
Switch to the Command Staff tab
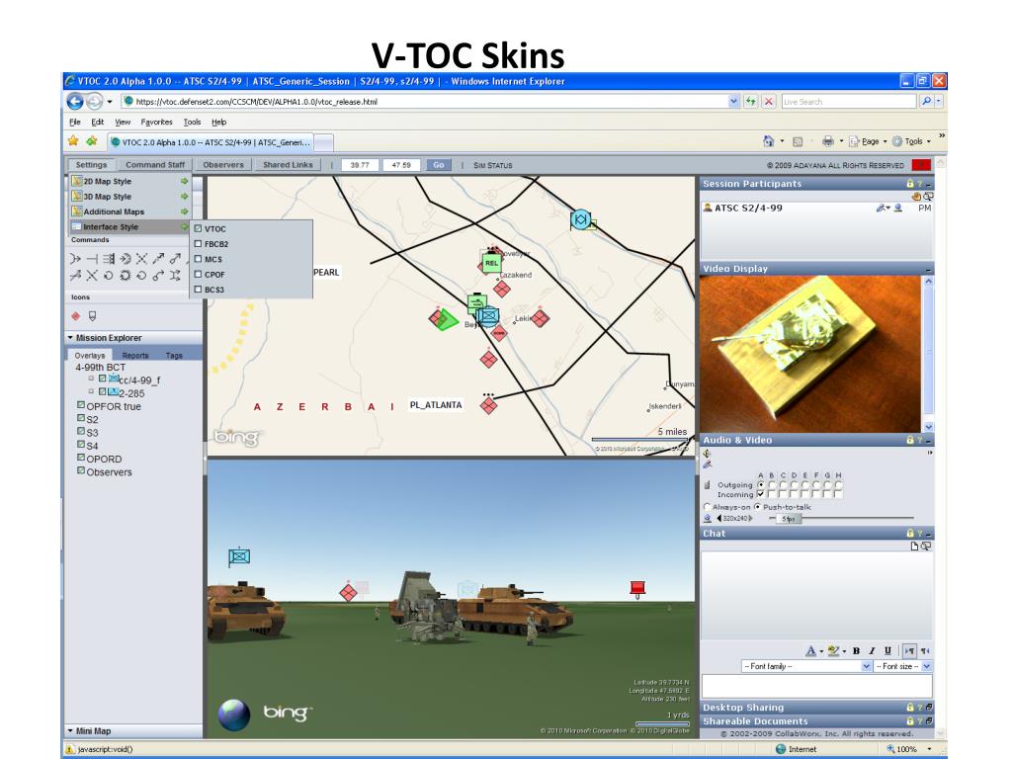[x=155, y=165]
